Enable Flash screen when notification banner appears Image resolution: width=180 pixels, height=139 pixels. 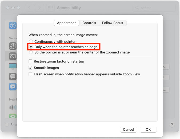(31, 74)
